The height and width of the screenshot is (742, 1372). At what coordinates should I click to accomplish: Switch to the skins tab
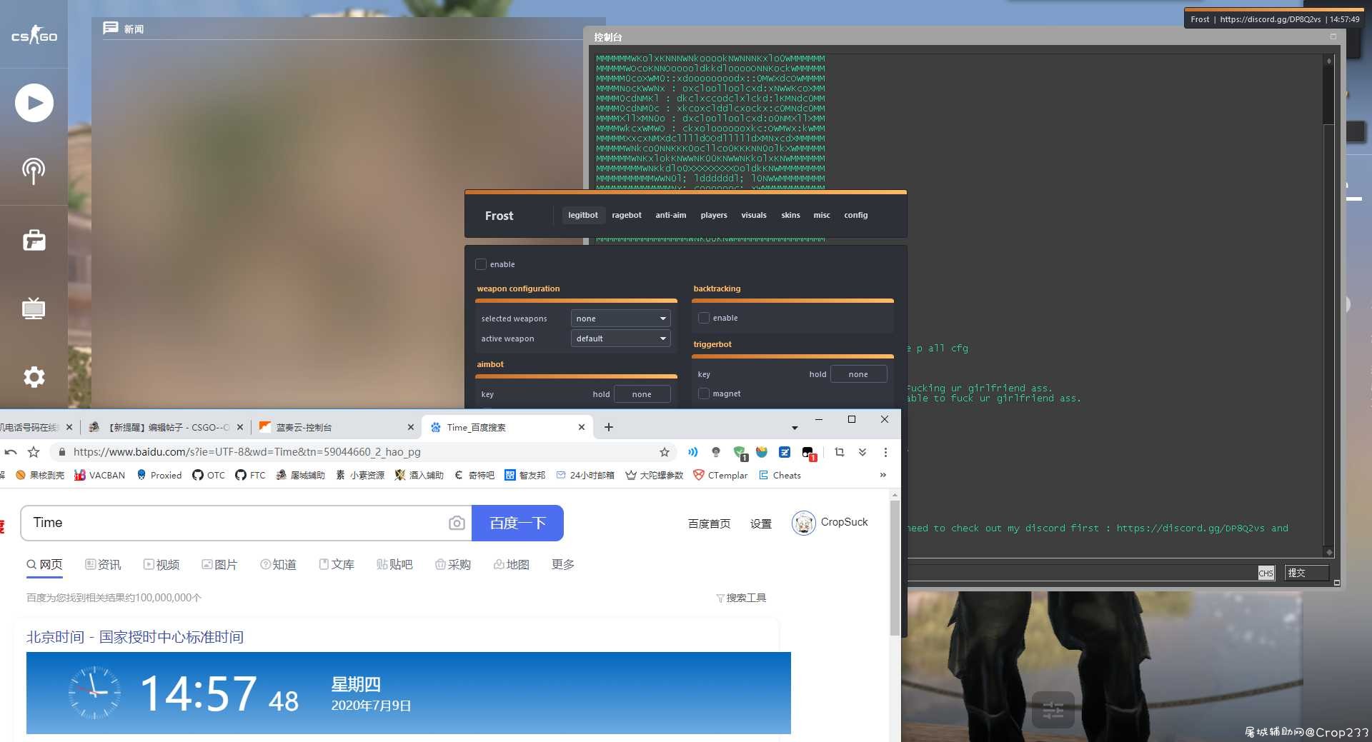coord(790,215)
